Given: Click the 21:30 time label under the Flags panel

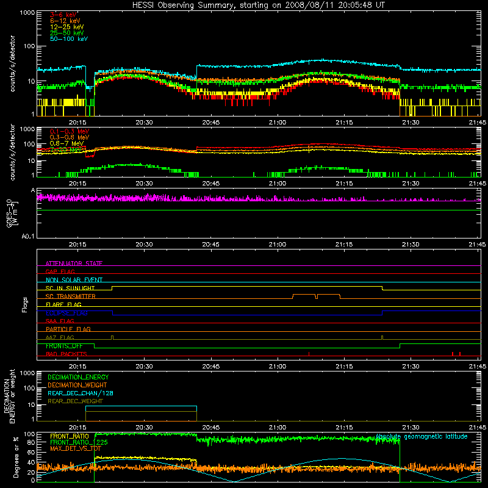Looking at the screenshot, I should pos(411,367).
